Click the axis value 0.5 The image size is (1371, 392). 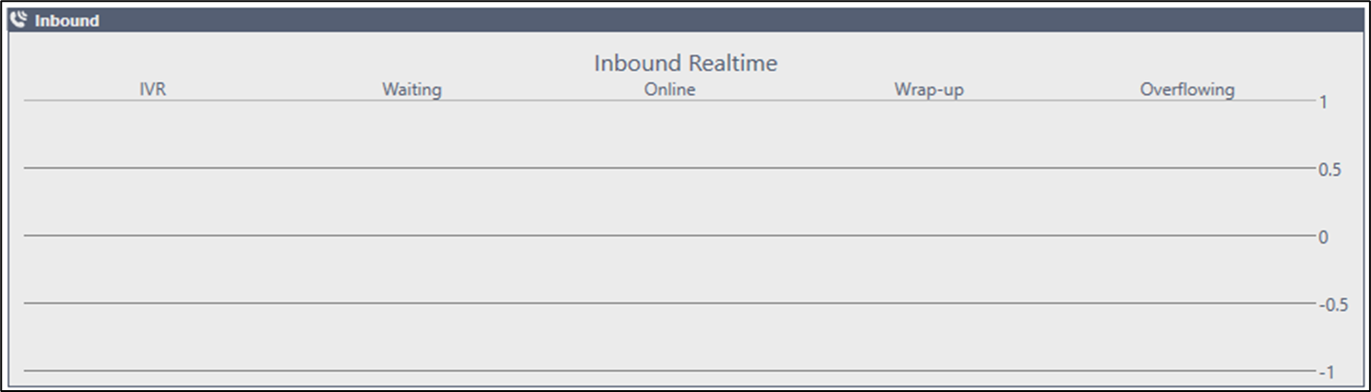coord(1329,171)
